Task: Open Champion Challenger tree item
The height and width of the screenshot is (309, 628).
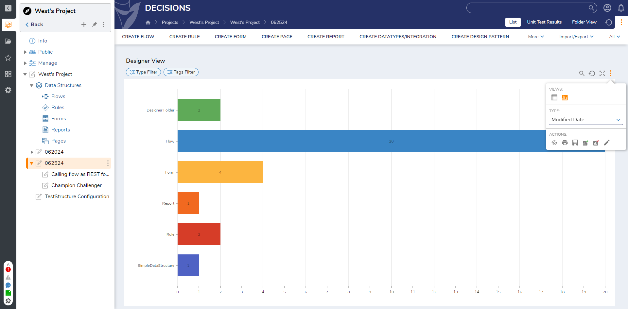Action: pos(76,185)
